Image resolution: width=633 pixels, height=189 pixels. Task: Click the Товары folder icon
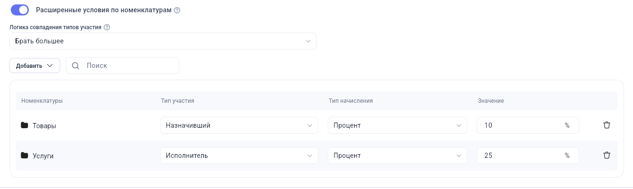tap(25, 125)
